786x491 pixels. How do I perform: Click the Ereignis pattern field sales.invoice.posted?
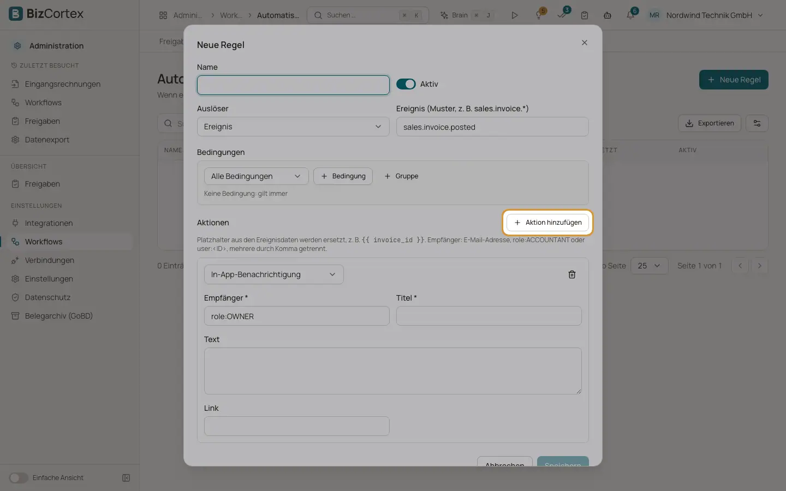pyautogui.click(x=492, y=127)
